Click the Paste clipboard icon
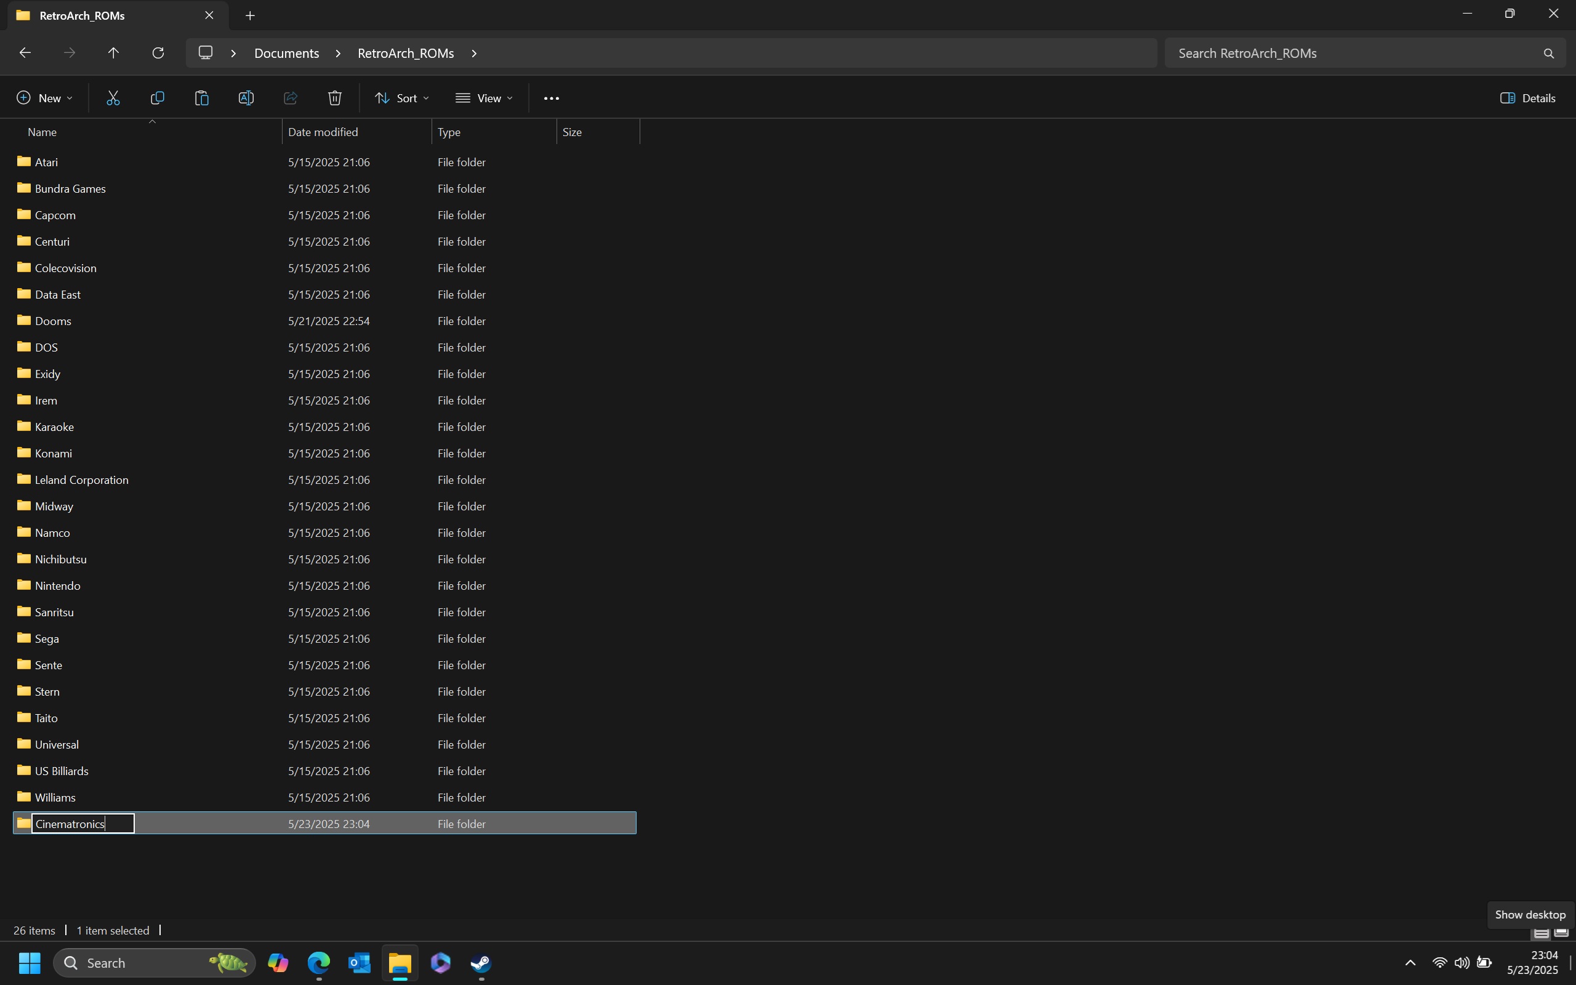This screenshot has height=985, width=1576. [x=202, y=98]
